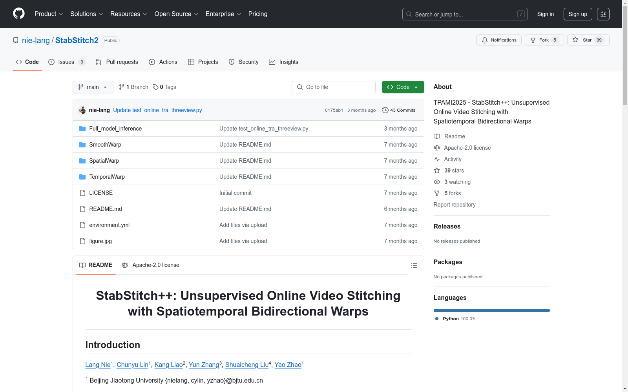
Task: Open commit history clock icon
Action: click(385, 110)
